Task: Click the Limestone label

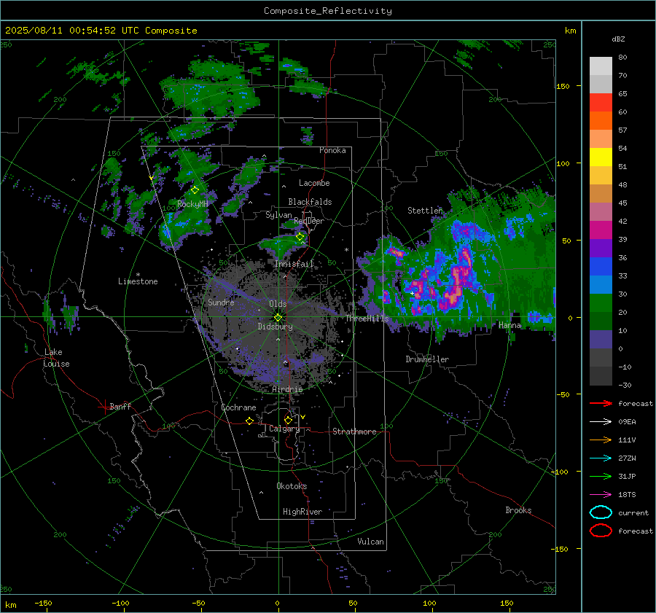Action: pos(138,281)
